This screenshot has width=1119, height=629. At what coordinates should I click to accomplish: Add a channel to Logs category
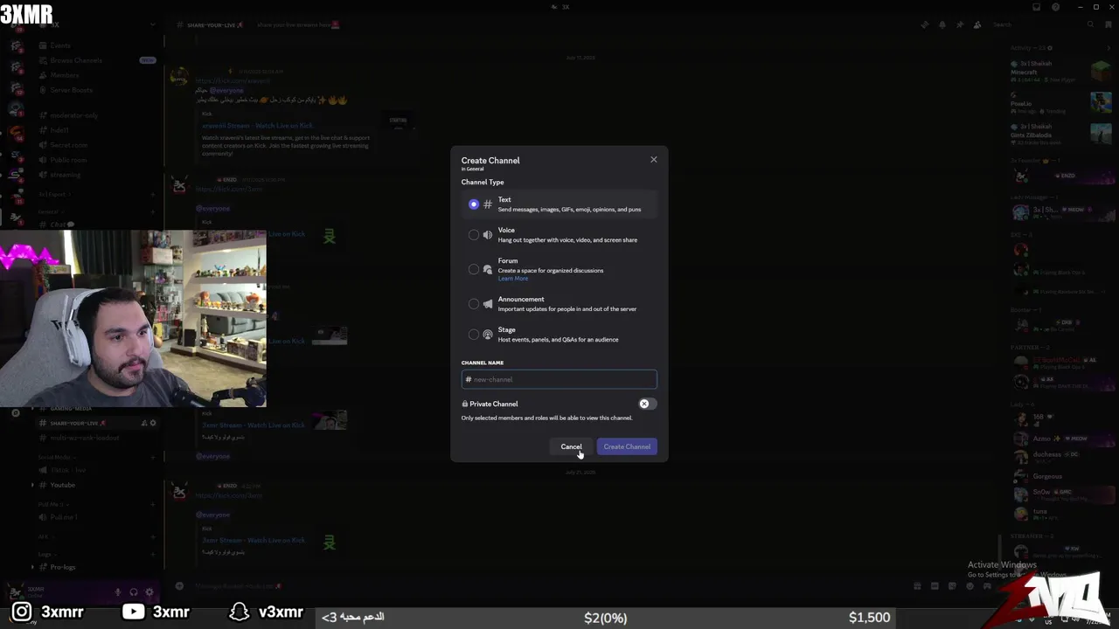click(153, 554)
